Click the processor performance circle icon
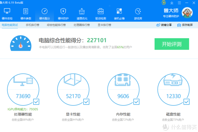This screenshot has height=132, width=198. click(x=23, y=89)
